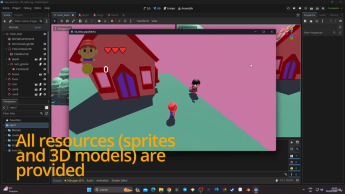345x194 pixels.
Task: Collapse the CSGCombiner3D tree node
Action: [x=6, y=49]
